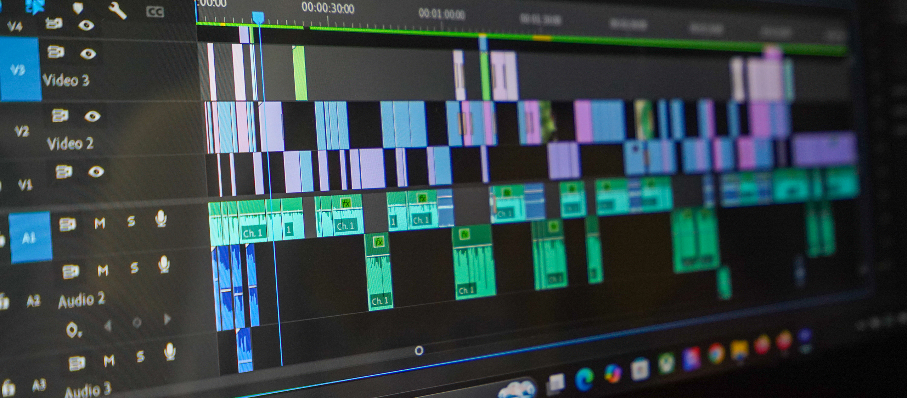Toggle sync lock for track V4
Image resolution: width=907 pixels, height=398 pixels.
(53, 23)
